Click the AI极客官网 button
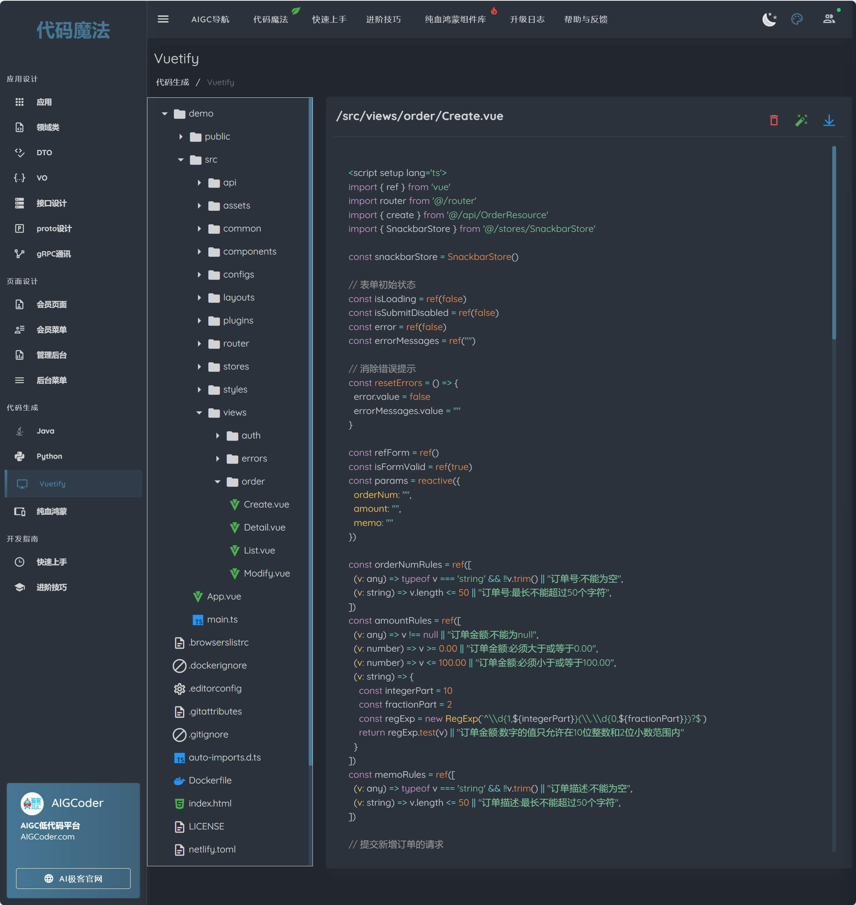 pos(73,878)
